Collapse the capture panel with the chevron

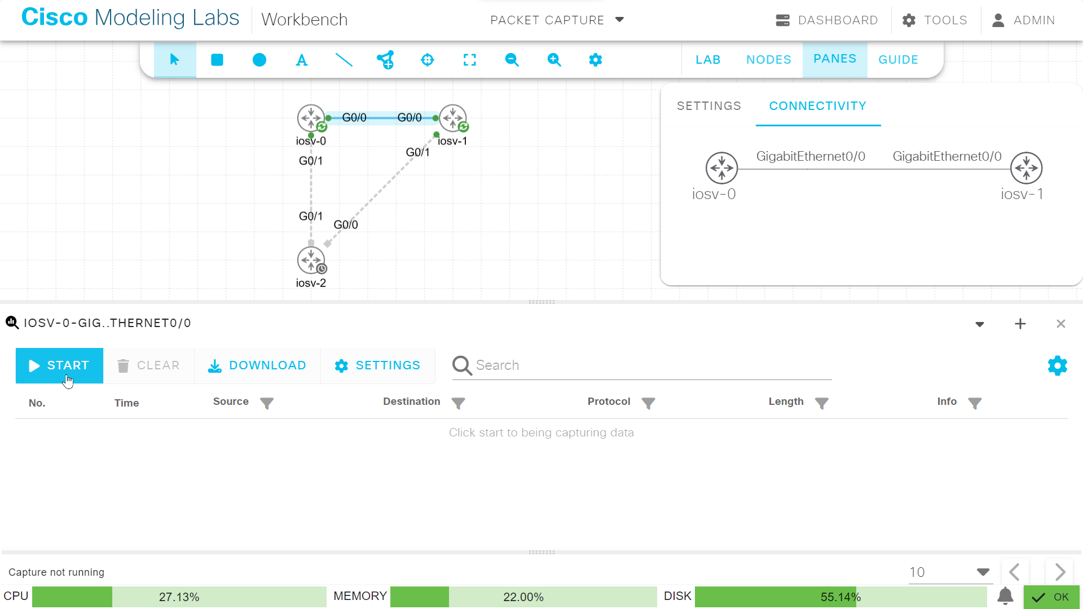[980, 324]
